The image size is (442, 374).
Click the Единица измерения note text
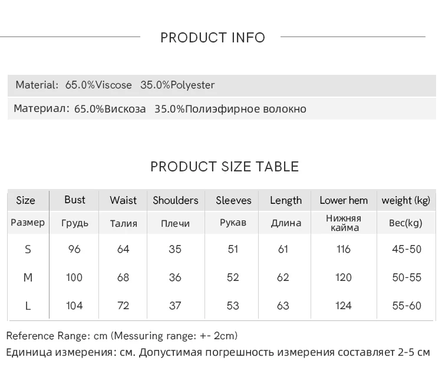pos(218,353)
